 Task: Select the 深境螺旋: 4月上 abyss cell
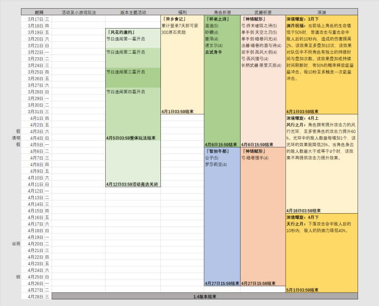click(303, 118)
